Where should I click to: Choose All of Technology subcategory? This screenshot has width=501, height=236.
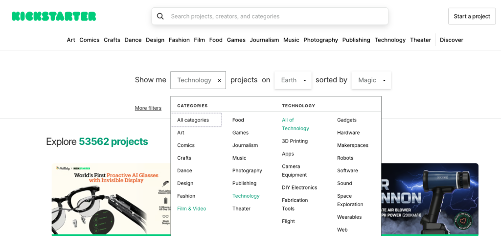(296, 124)
